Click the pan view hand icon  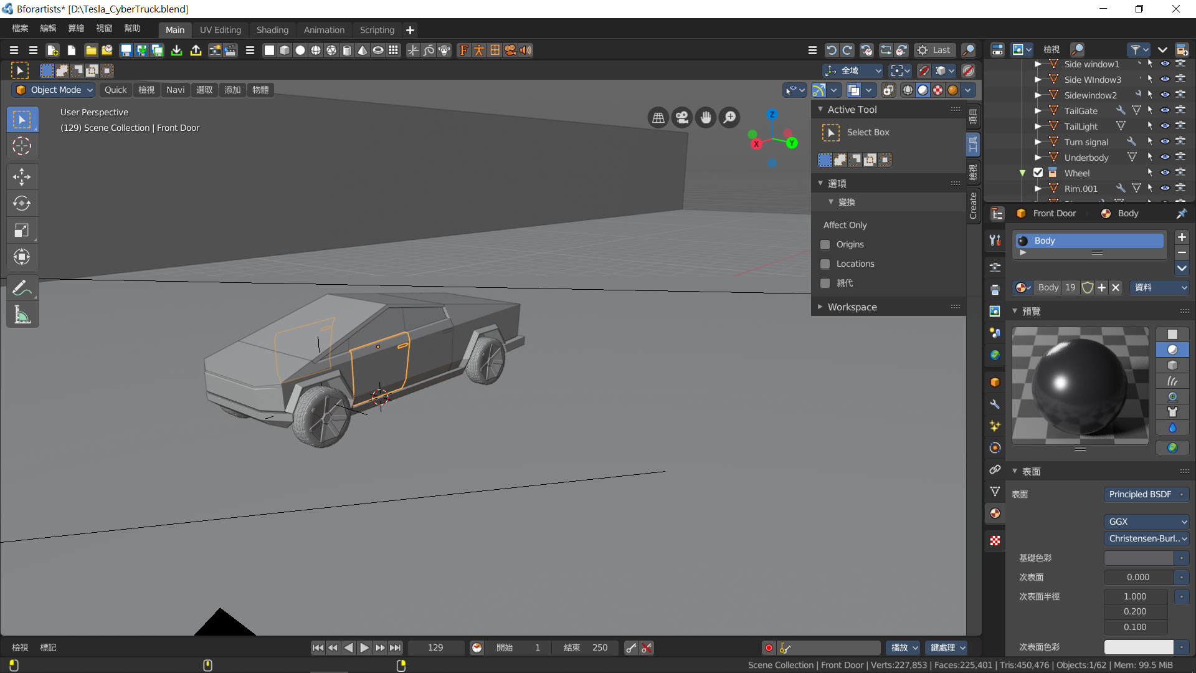pos(706,118)
